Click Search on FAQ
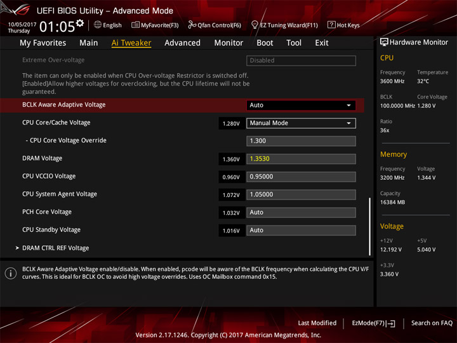Viewport: 457px width, 343px height. (432, 323)
